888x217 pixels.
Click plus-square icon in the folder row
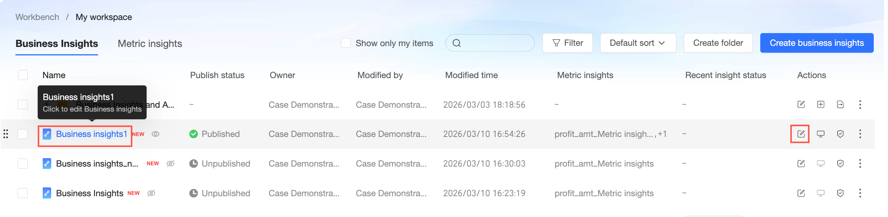(821, 104)
